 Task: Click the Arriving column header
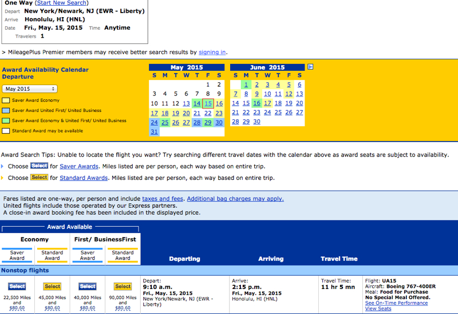pyautogui.click(x=271, y=259)
